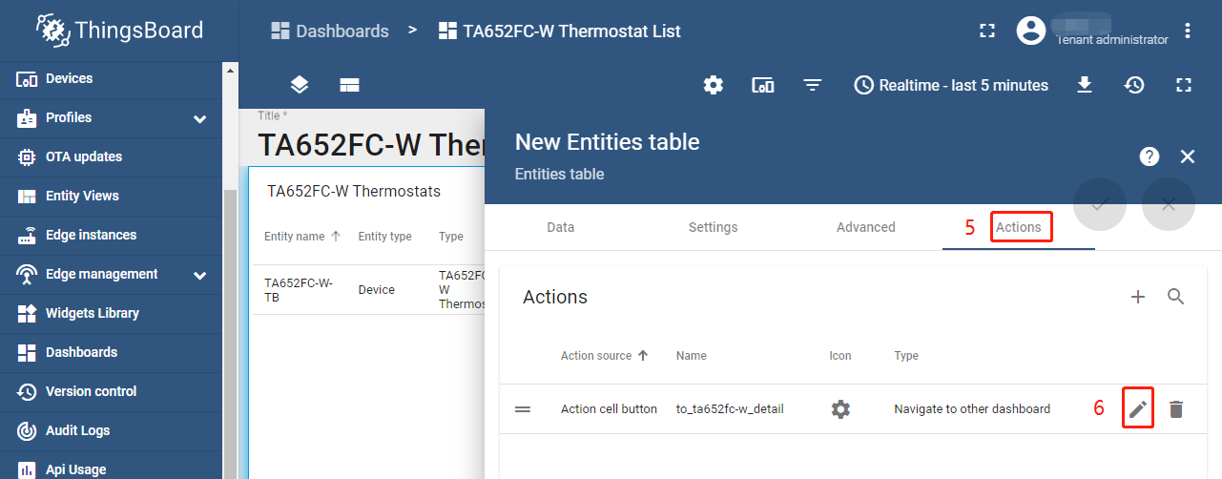Grab the action row reorder handle
1222x479 pixels.
click(523, 409)
